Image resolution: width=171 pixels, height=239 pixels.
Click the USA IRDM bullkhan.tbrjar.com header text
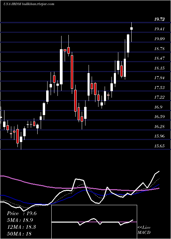(29, 4)
